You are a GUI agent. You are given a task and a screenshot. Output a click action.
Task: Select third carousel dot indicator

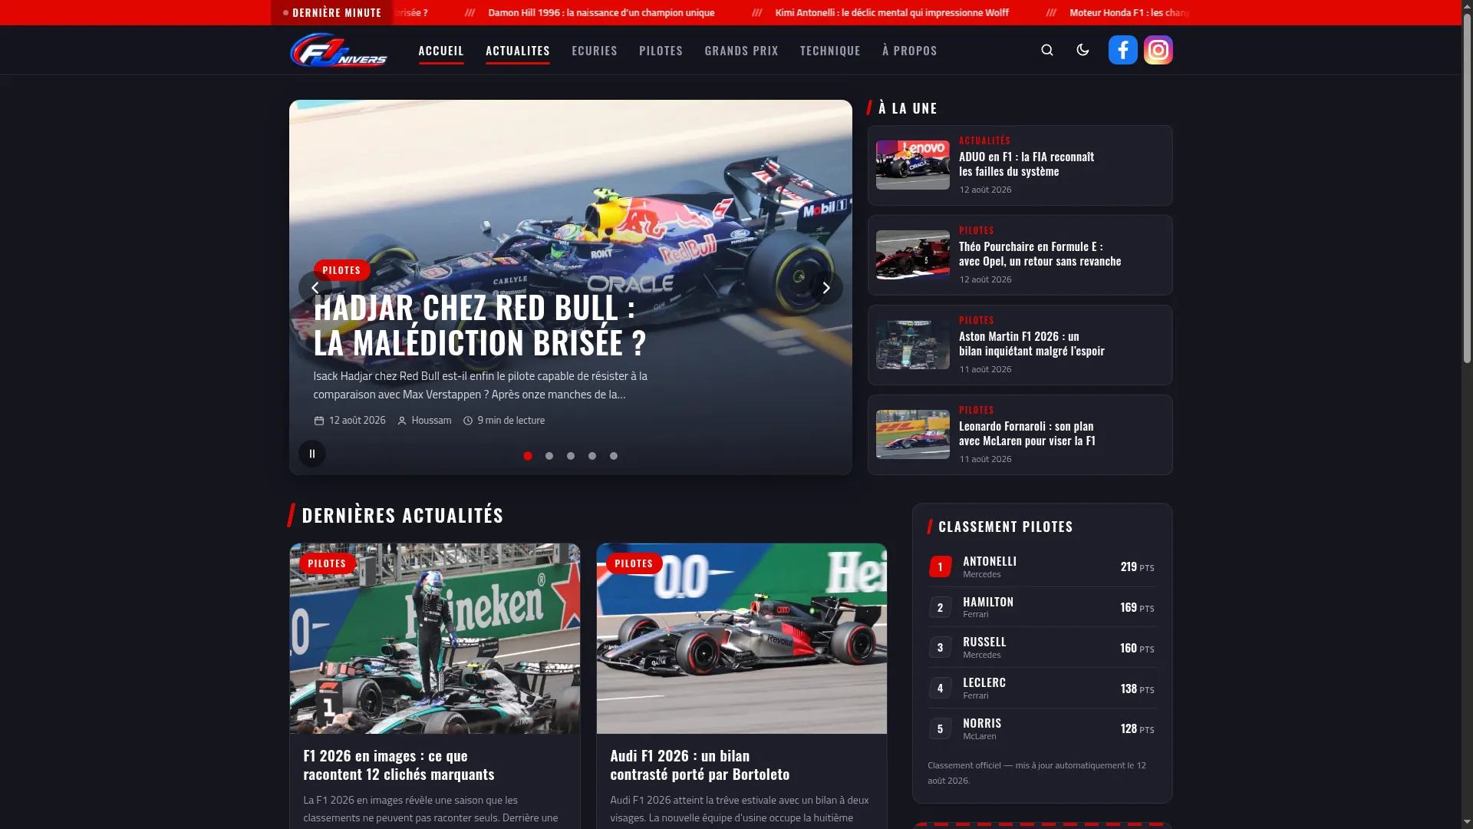click(571, 456)
